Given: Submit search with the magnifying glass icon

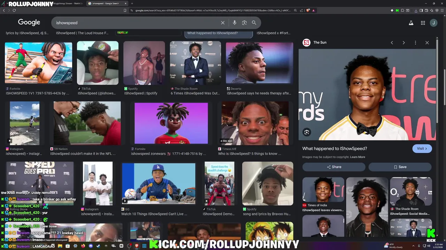Looking at the screenshot, I should [254, 23].
